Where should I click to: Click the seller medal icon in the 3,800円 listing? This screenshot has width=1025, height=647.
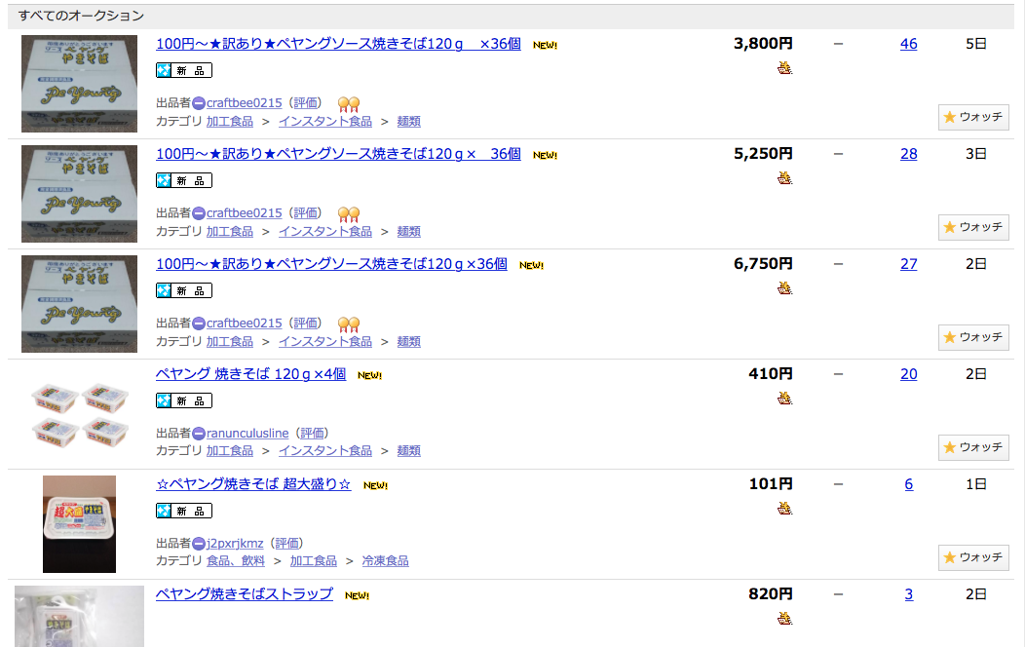tap(349, 104)
